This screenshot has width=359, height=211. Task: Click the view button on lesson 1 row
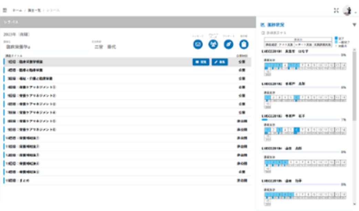[201, 62]
